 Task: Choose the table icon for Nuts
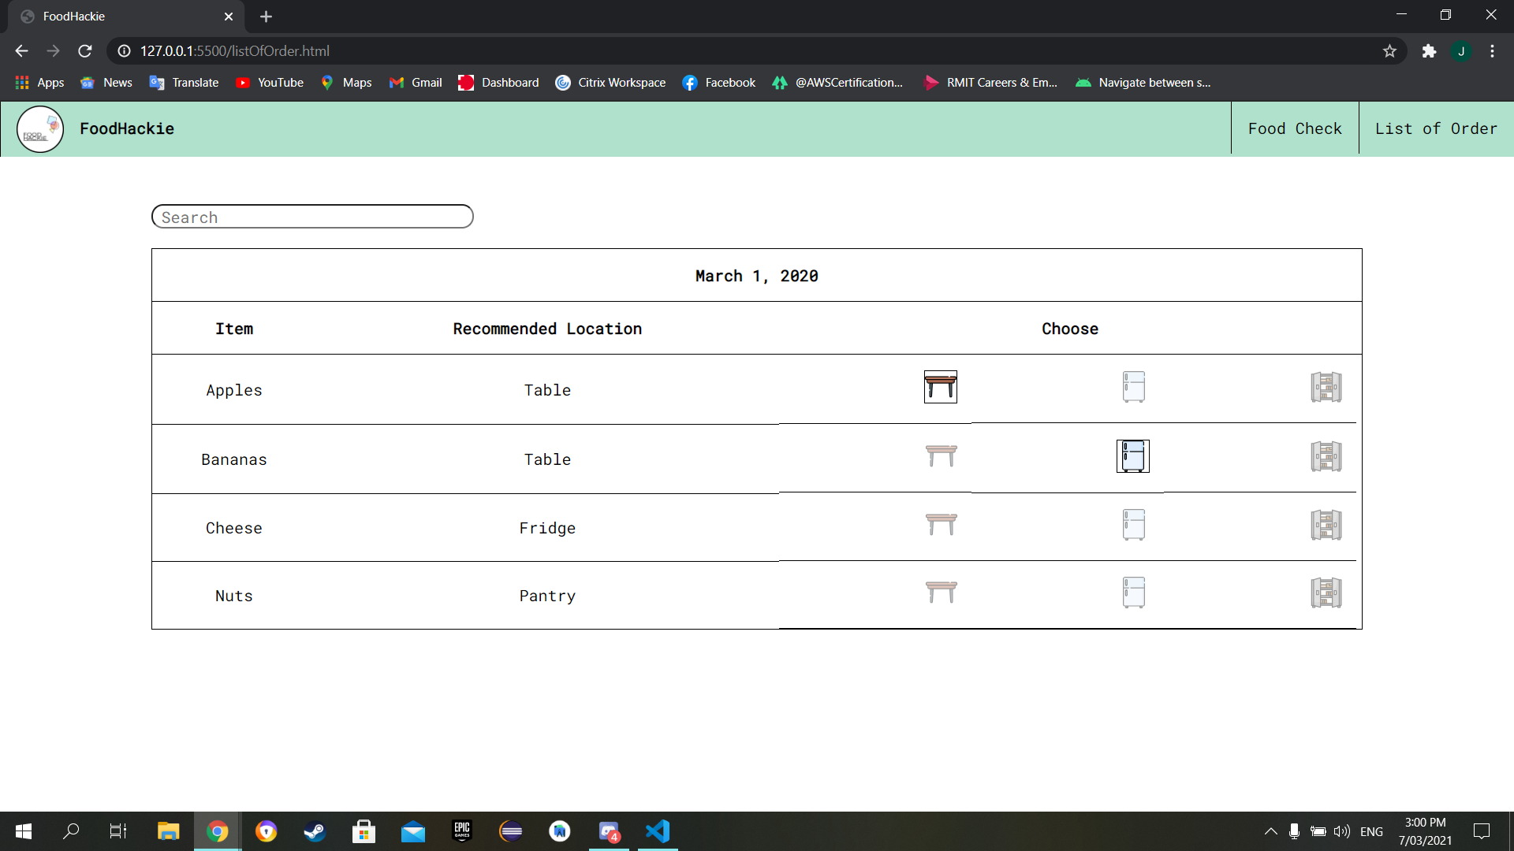pos(941,593)
